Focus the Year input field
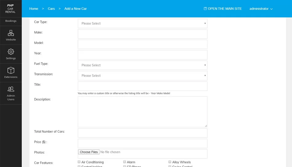Viewport: 292px width, 167px height. (142, 55)
